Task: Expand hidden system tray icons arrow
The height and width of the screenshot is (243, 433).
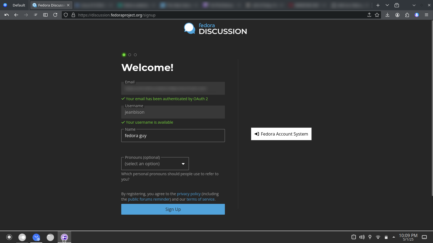Action: point(394,237)
